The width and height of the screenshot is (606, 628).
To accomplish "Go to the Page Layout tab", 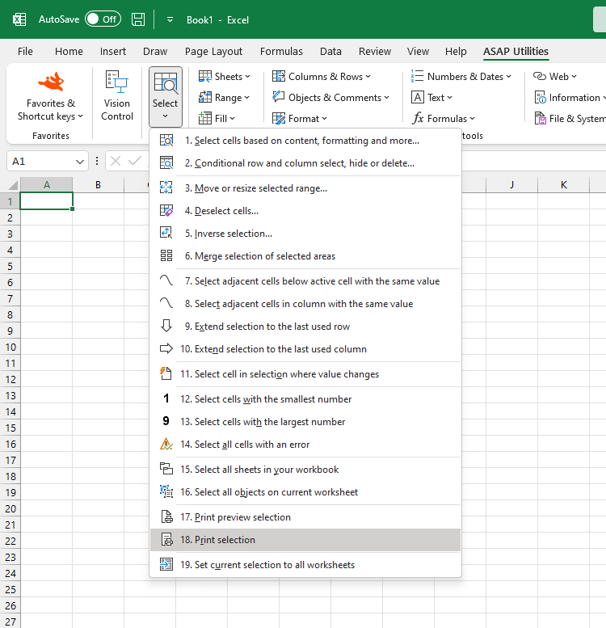I will click(x=213, y=51).
